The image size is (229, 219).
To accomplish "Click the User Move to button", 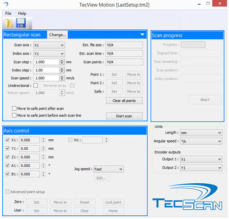I will click(x=60, y=211).
